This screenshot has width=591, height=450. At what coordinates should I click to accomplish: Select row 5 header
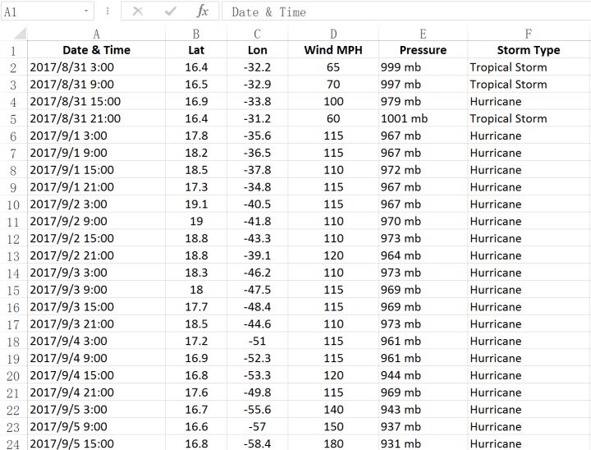pos(14,118)
